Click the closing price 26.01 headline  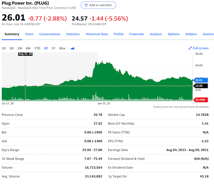pyautogui.click(x=13, y=18)
